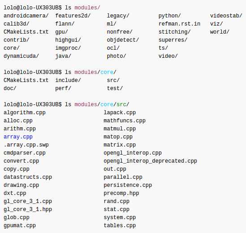Select the .array.cpp.swp swap file entry
The width and height of the screenshot is (246, 233).
pos(26,145)
